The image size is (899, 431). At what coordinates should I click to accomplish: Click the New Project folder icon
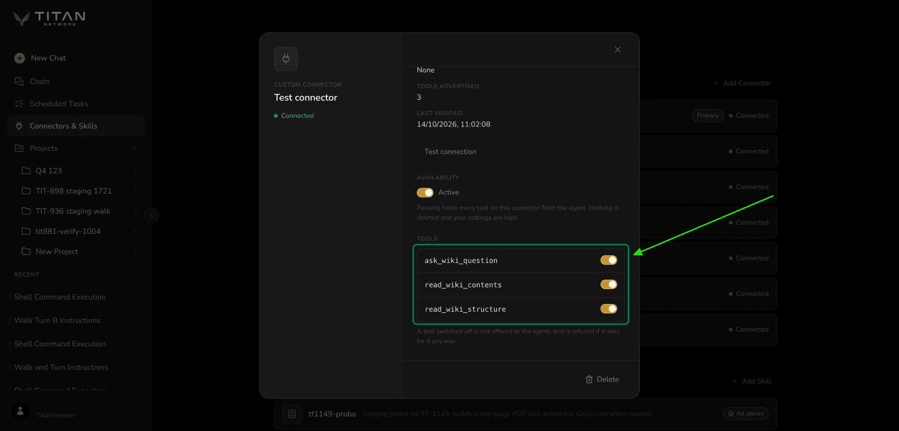click(26, 252)
